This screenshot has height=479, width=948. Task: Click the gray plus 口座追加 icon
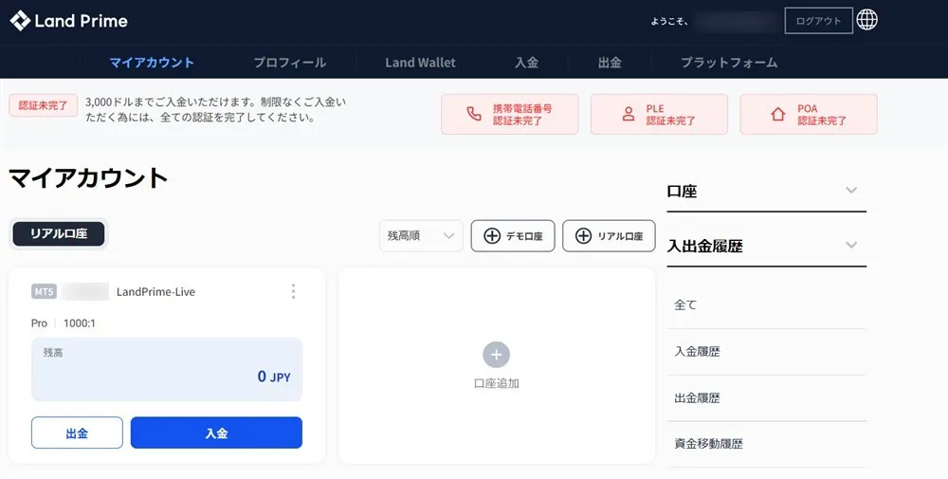coord(497,355)
